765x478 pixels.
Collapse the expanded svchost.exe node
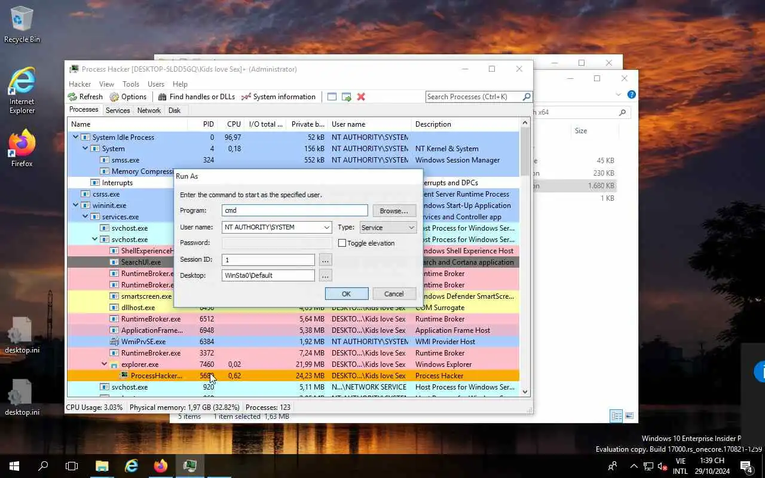click(94, 239)
